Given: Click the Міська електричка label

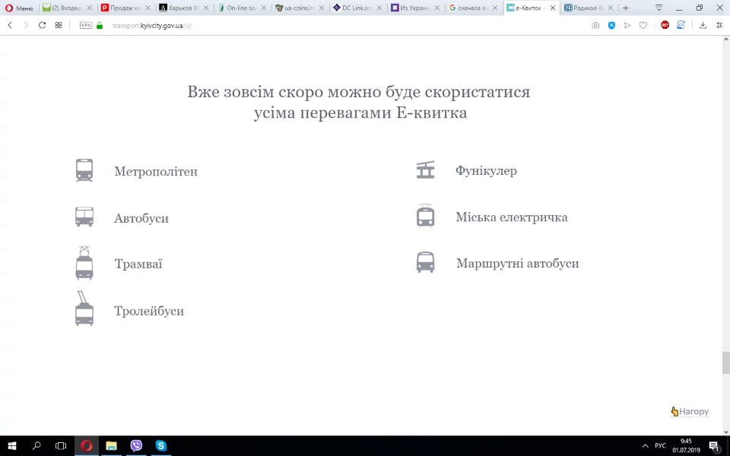Looking at the screenshot, I should pyautogui.click(x=512, y=217).
